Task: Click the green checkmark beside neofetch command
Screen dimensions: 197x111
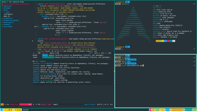Action: (x=194, y=4)
